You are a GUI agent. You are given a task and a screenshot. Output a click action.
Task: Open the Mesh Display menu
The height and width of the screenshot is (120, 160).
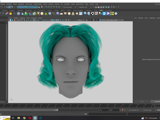38,4
